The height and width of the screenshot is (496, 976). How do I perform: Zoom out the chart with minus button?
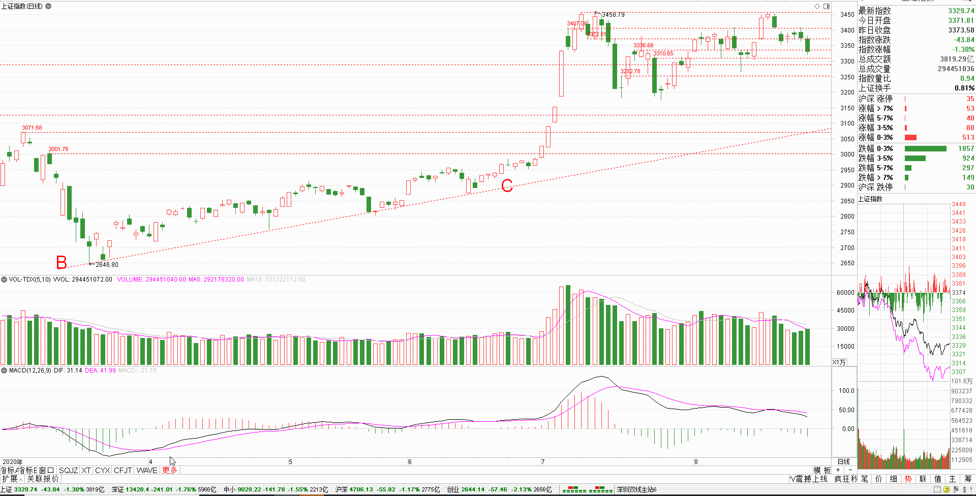point(850,471)
